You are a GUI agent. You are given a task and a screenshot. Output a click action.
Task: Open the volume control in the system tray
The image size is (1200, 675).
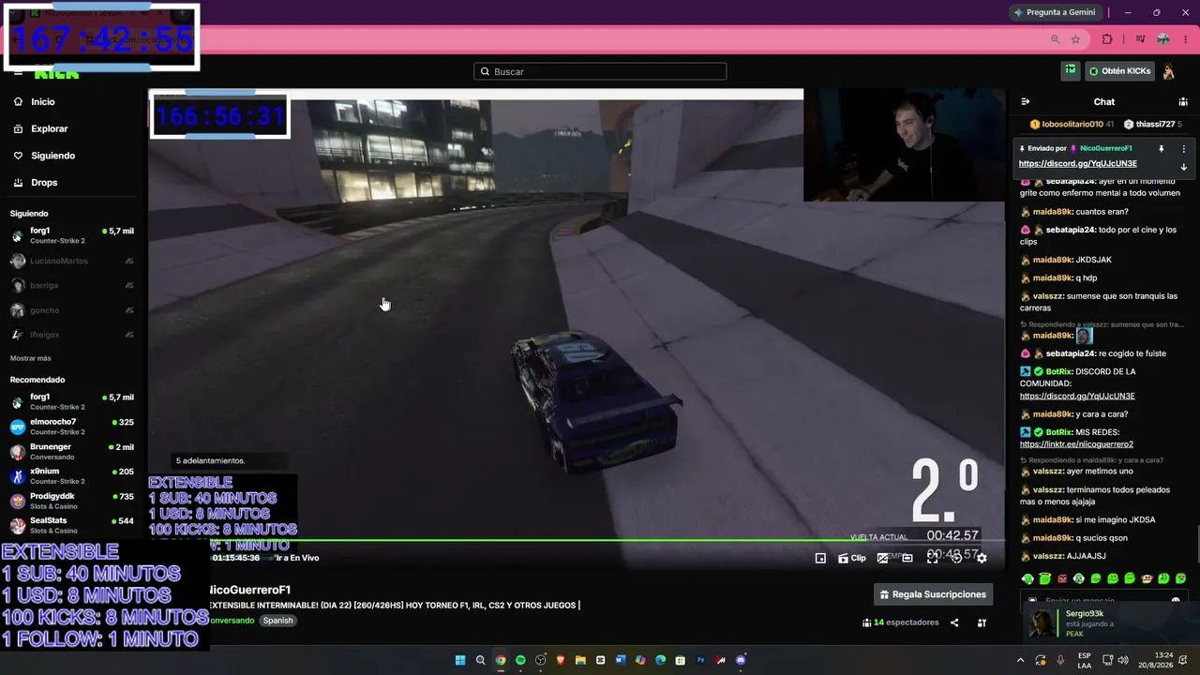(x=1123, y=660)
